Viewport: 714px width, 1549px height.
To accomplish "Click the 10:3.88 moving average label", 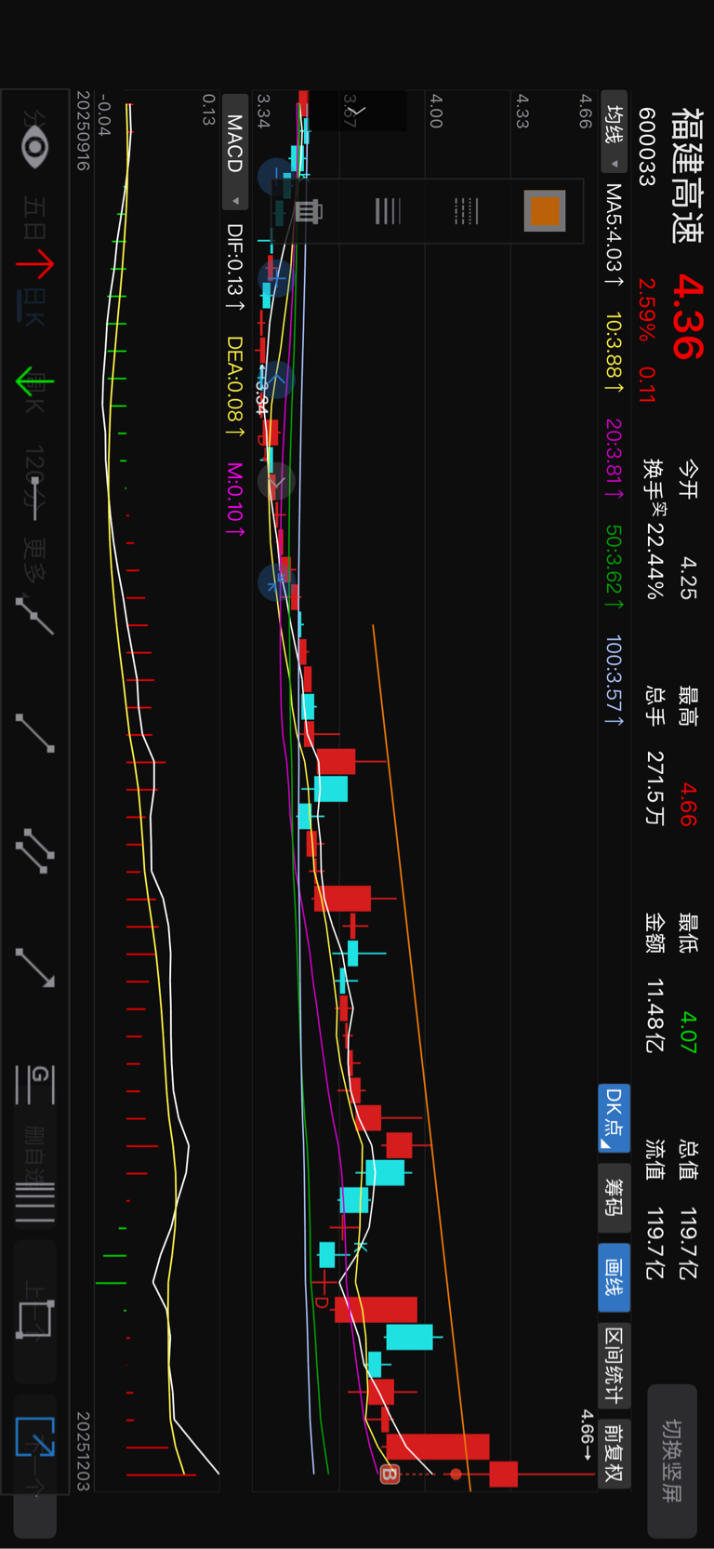I will (x=614, y=354).
